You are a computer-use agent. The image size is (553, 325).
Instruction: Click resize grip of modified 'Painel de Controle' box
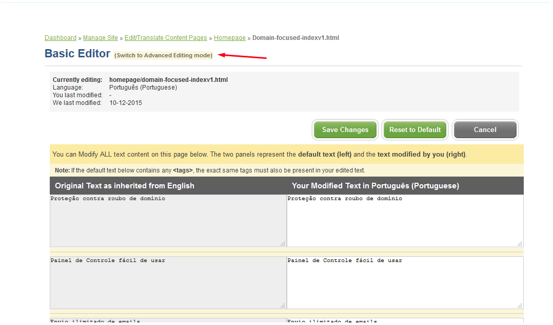[x=520, y=306]
